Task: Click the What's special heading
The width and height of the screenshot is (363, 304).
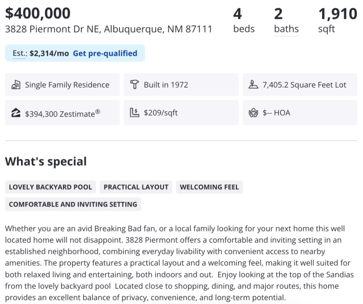Action: 46,161
